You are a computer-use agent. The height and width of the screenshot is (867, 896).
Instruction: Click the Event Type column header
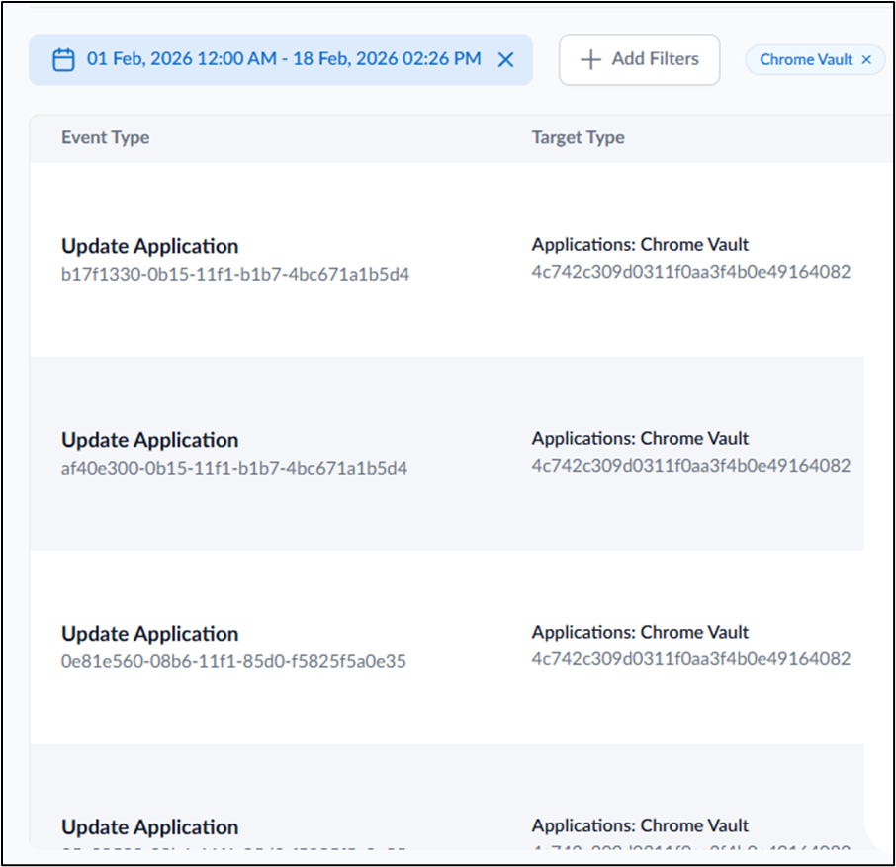coord(106,137)
